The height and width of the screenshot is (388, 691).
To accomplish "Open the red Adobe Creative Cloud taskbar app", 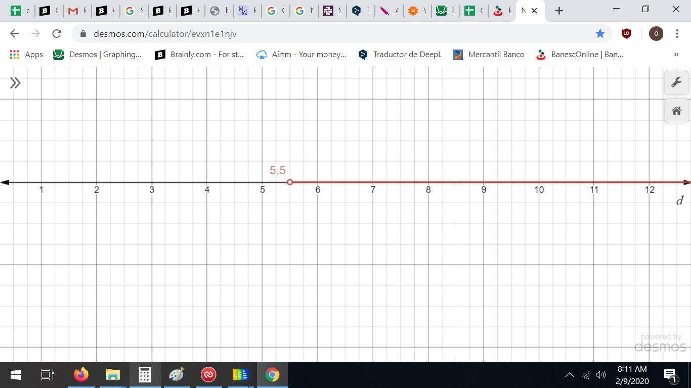I will pyautogui.click(x=208, y=375).
